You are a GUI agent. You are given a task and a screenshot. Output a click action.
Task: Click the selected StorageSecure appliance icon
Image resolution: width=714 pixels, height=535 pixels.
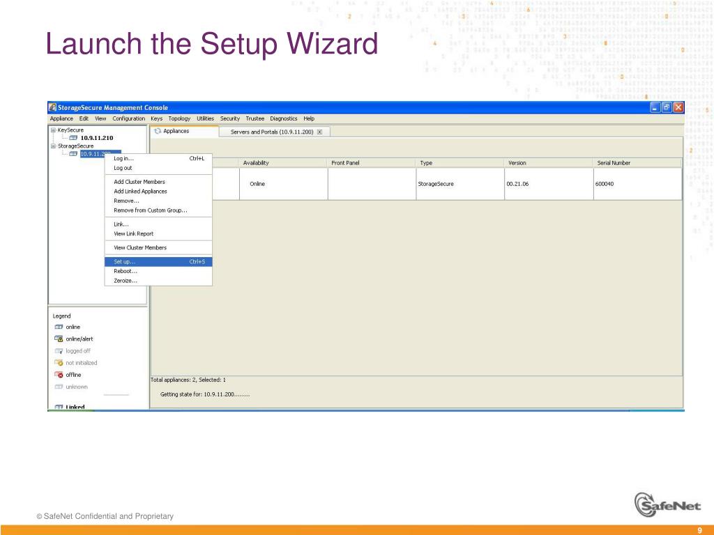pos(73,154)
